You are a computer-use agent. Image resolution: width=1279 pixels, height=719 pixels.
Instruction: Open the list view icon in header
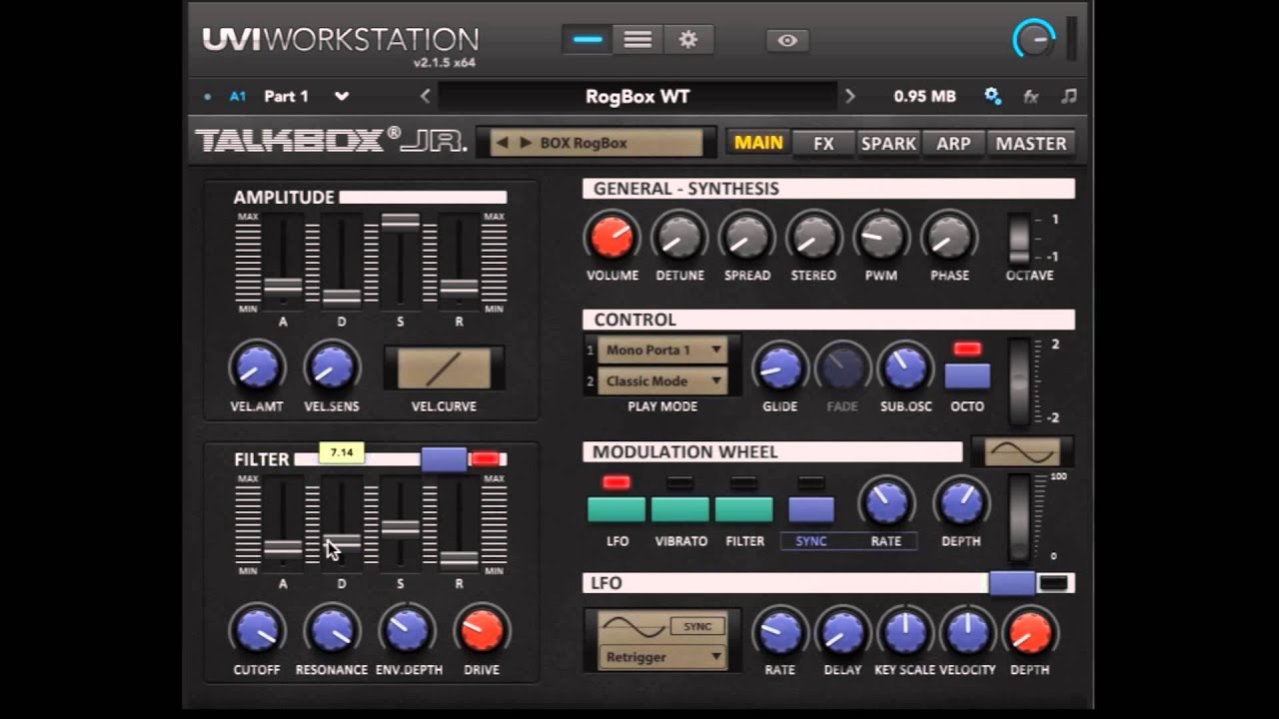click(638, 40)
